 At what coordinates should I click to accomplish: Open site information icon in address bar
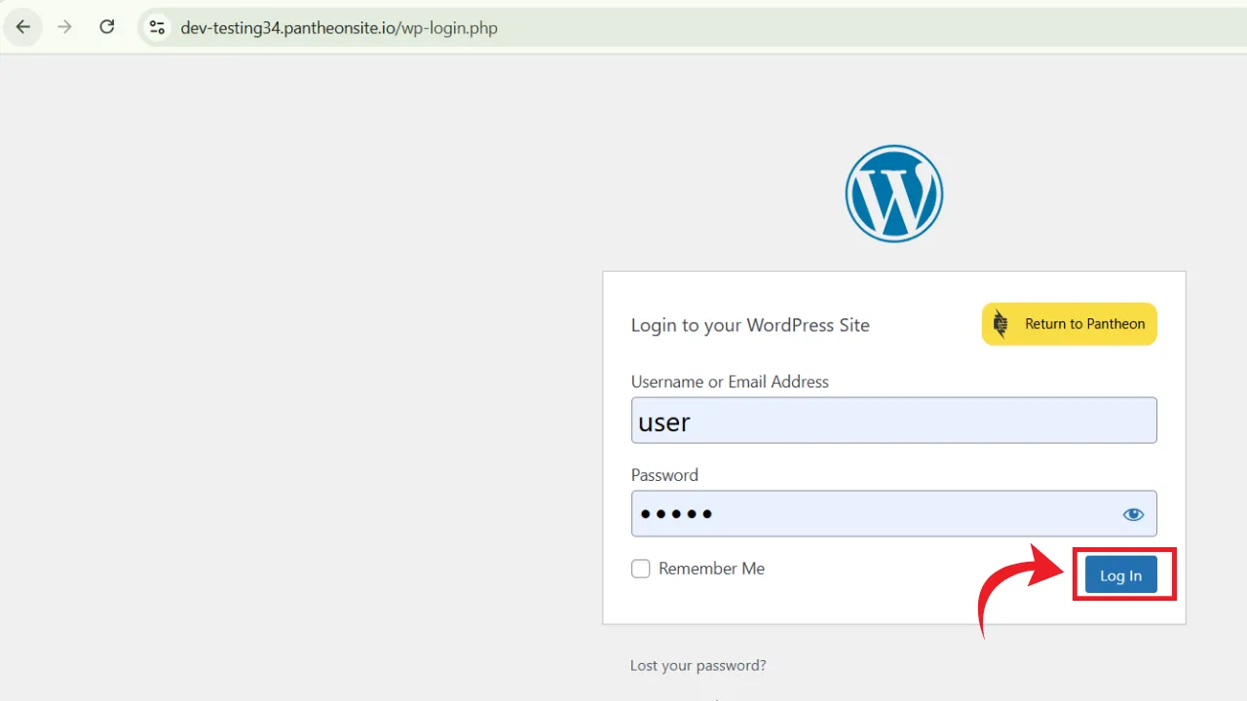tap(157, 27)
